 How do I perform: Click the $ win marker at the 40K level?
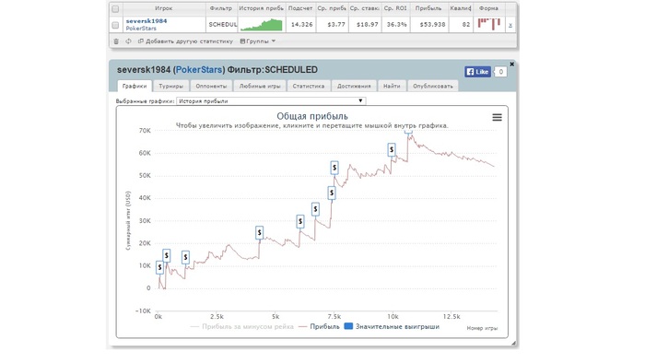pyautogui.click(x=332, y=193)
